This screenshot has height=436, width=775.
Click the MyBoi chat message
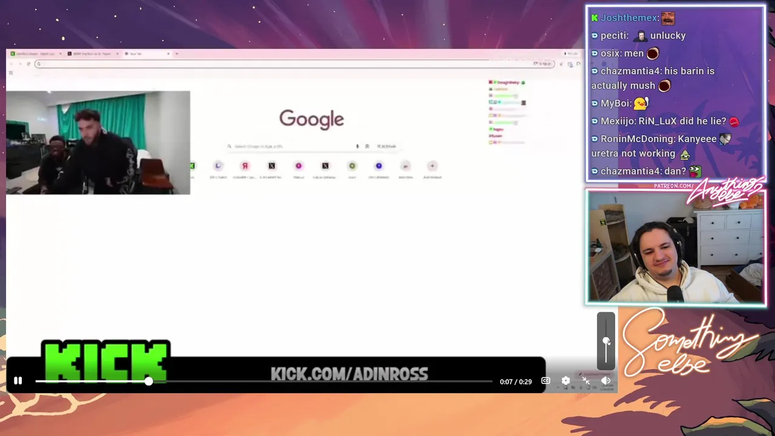click(620, 104)
